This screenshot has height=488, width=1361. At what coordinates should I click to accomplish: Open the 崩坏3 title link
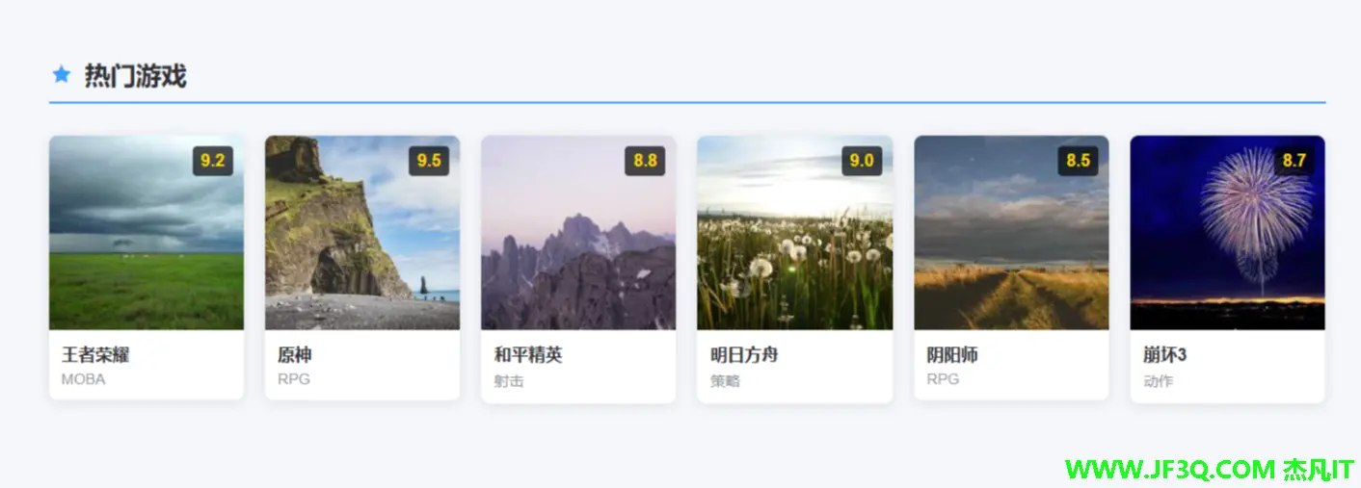1165,355
